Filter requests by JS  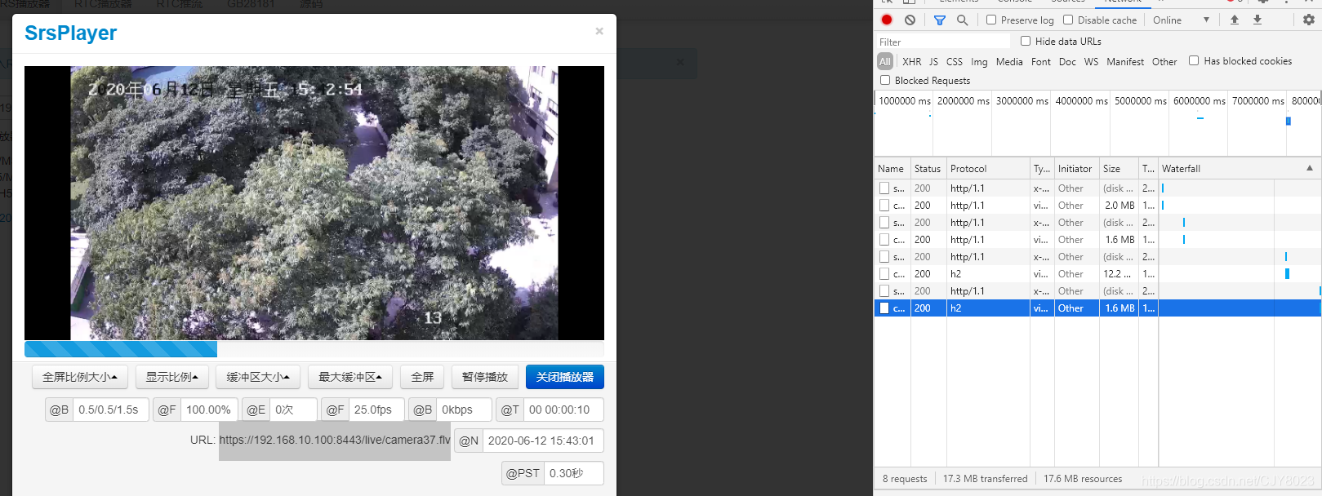(933, 61)
